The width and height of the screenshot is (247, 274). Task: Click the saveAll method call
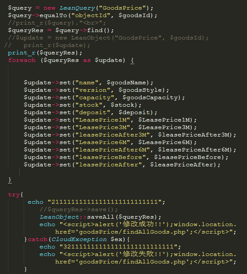click(x=100, y=217)
